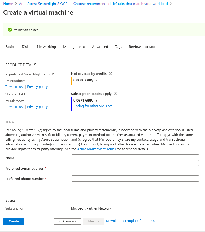The image size is (205, 232).
Task: Click the by Aquaforest publisher text
Action: point(16,81)
